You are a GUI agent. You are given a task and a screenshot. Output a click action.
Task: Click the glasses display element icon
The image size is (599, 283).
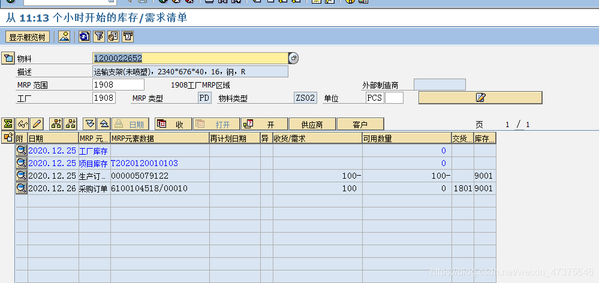tap(23, 124)
